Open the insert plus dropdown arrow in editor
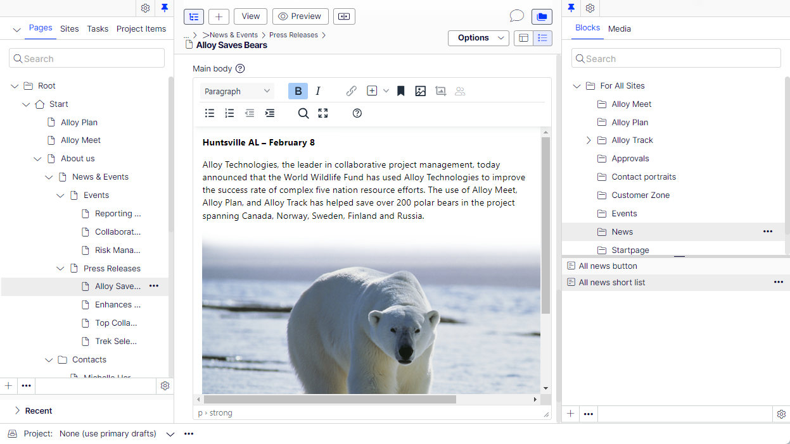The height and width of the screenshot is (444, 790). 386,91
